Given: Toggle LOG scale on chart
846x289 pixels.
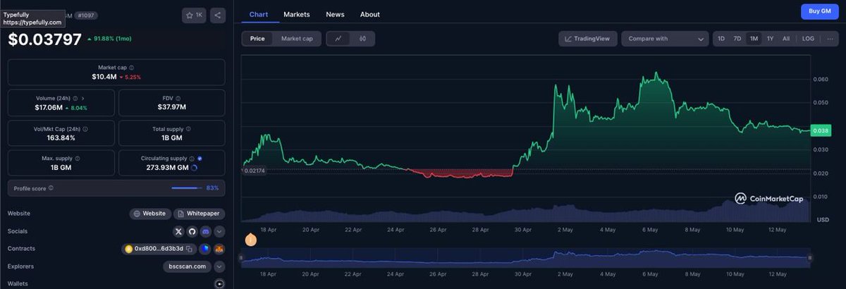Looking at the screenshot, I should (x=808, y=39).
